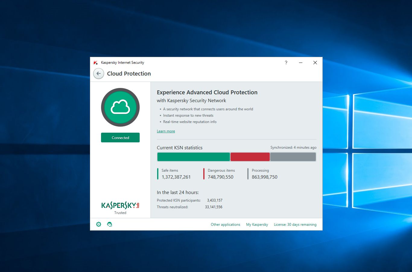This screenshot has width=412, height=272.
Task: Click the red dangerous items bar segment
Action: (x=250, y=157)
